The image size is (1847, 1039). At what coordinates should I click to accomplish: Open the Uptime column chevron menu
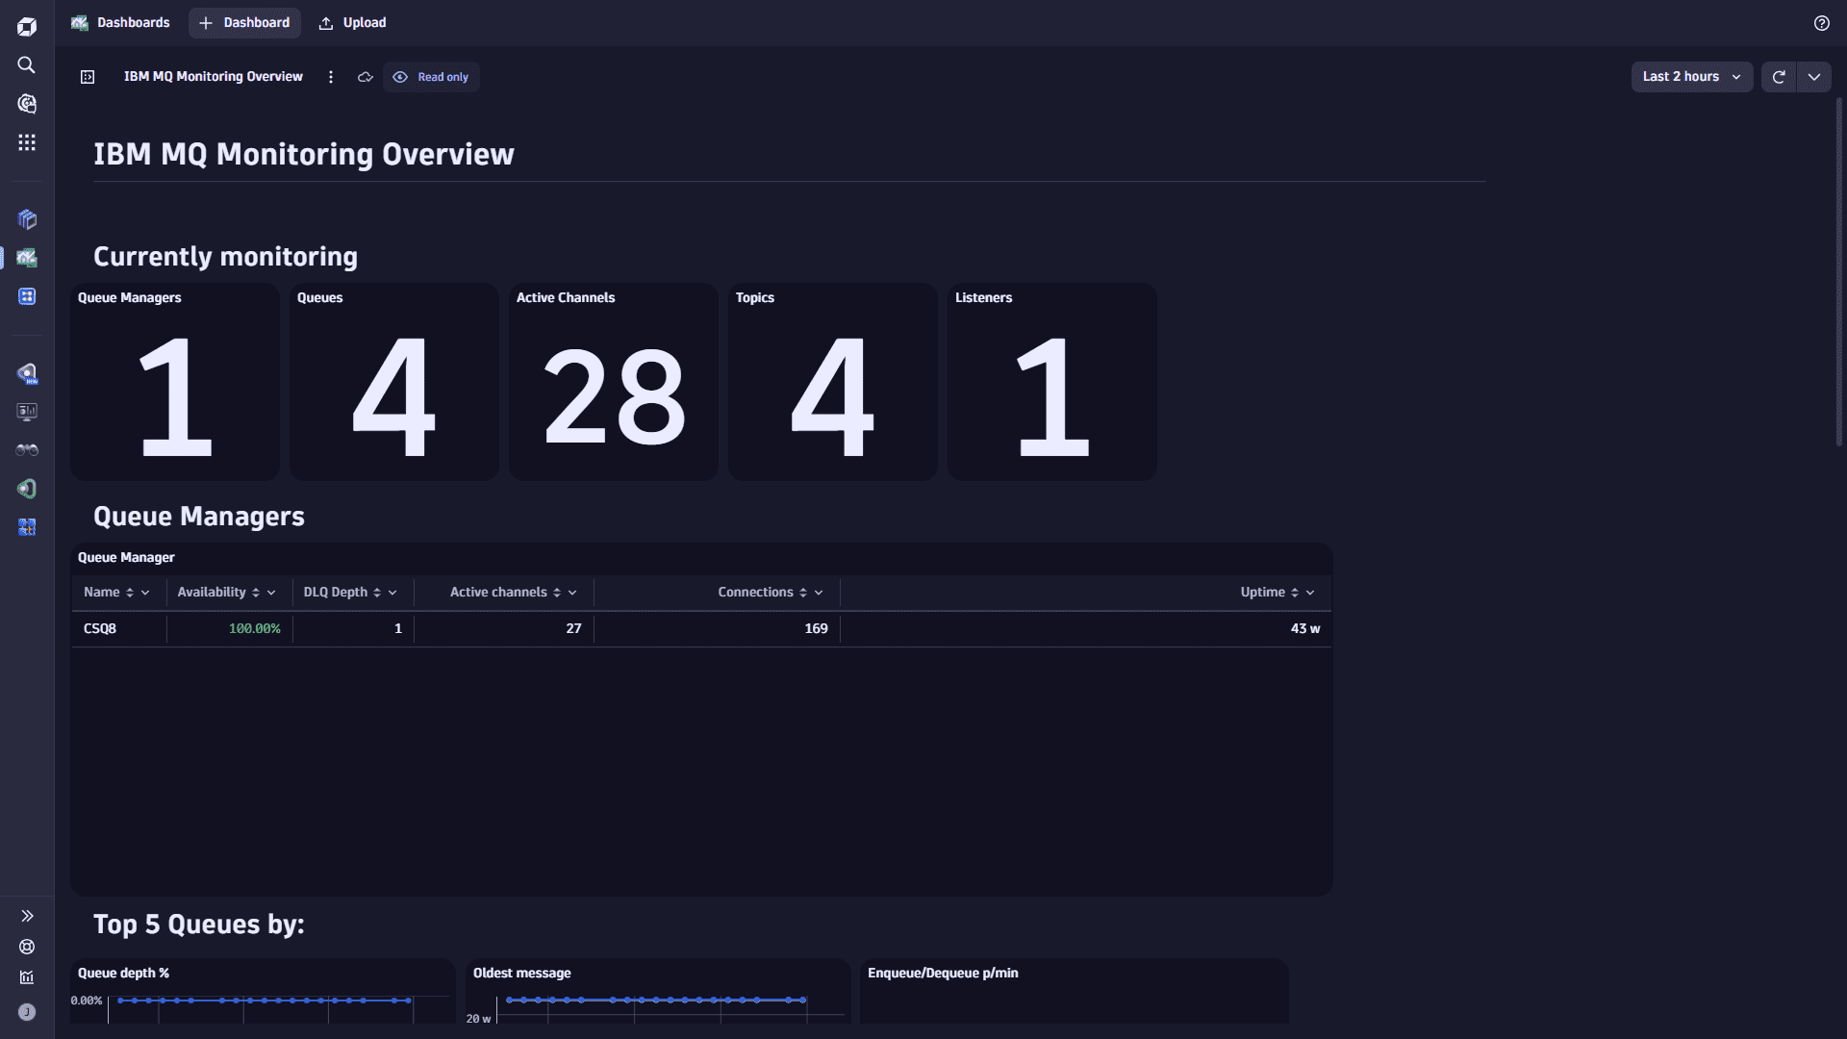(1310, 593)
